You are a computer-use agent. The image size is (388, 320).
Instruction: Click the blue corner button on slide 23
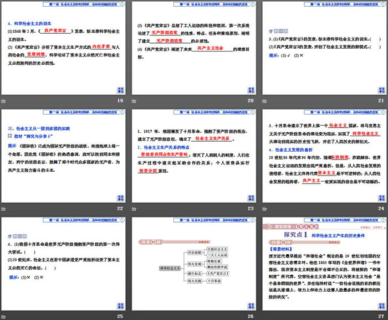click(x=251, y=197)
